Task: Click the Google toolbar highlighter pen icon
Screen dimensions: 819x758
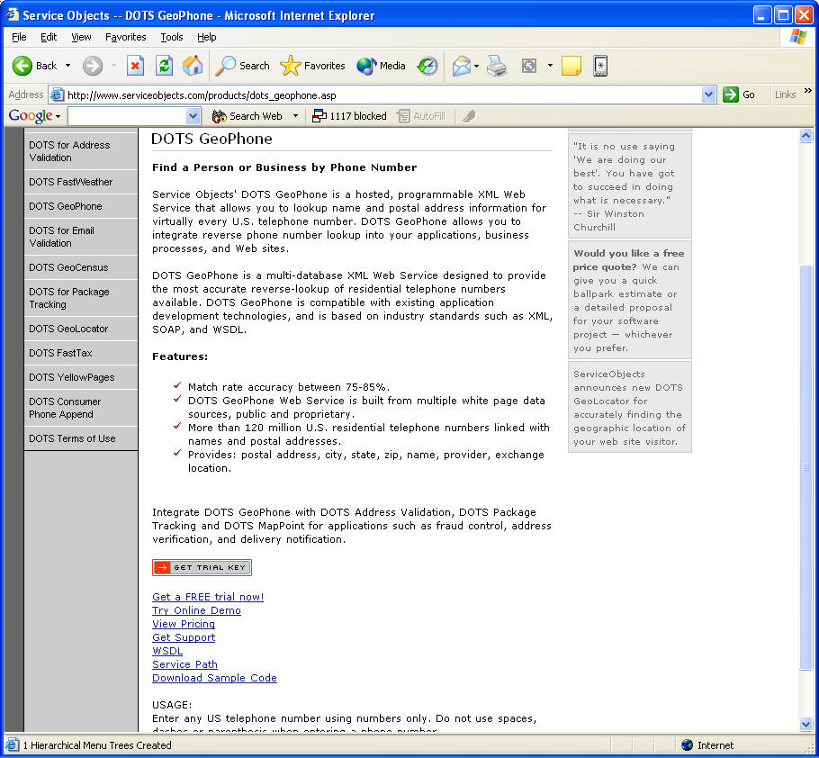Action: [469, 116]
